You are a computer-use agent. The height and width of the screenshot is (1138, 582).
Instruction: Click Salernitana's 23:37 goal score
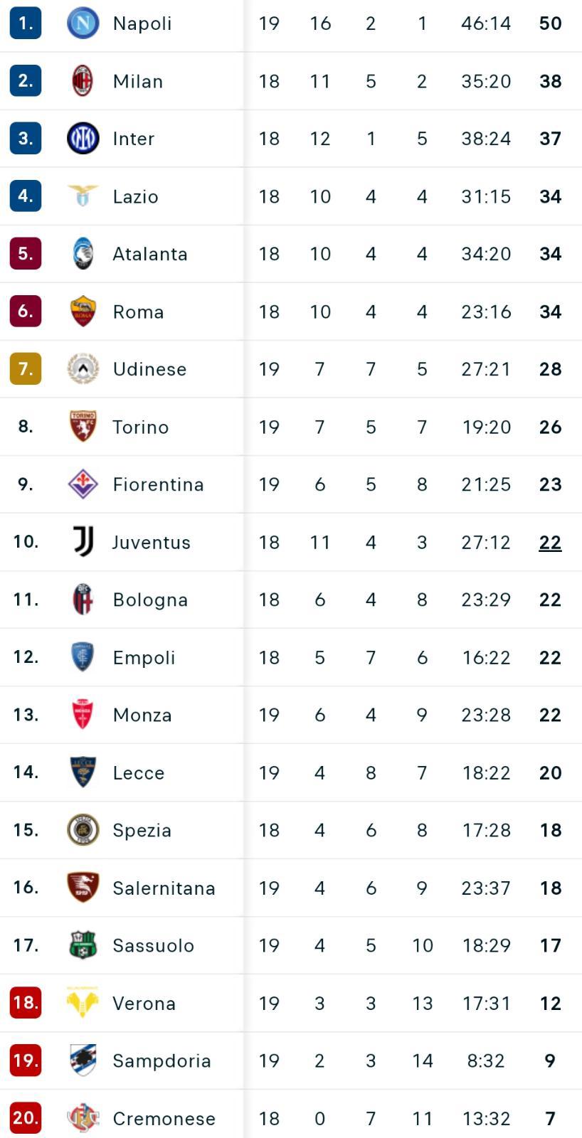[486, 888]
